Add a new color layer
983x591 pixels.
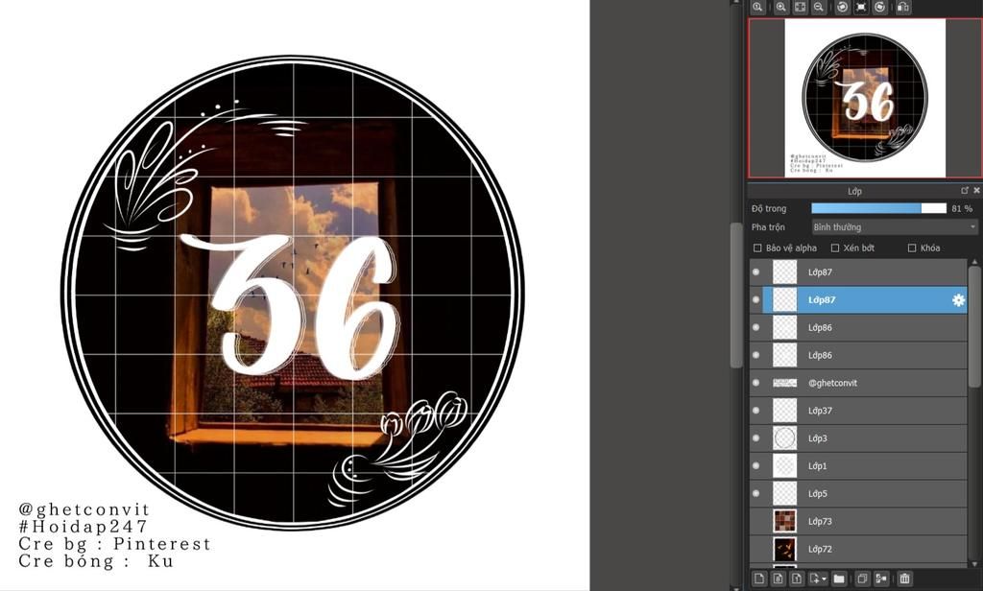759,579
